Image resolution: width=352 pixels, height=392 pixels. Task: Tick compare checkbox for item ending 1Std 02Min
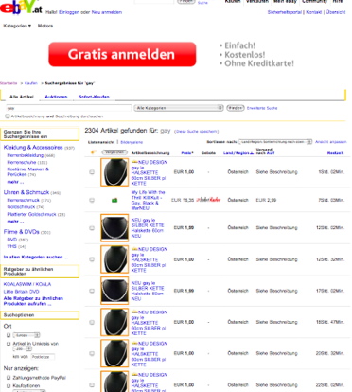92,172
